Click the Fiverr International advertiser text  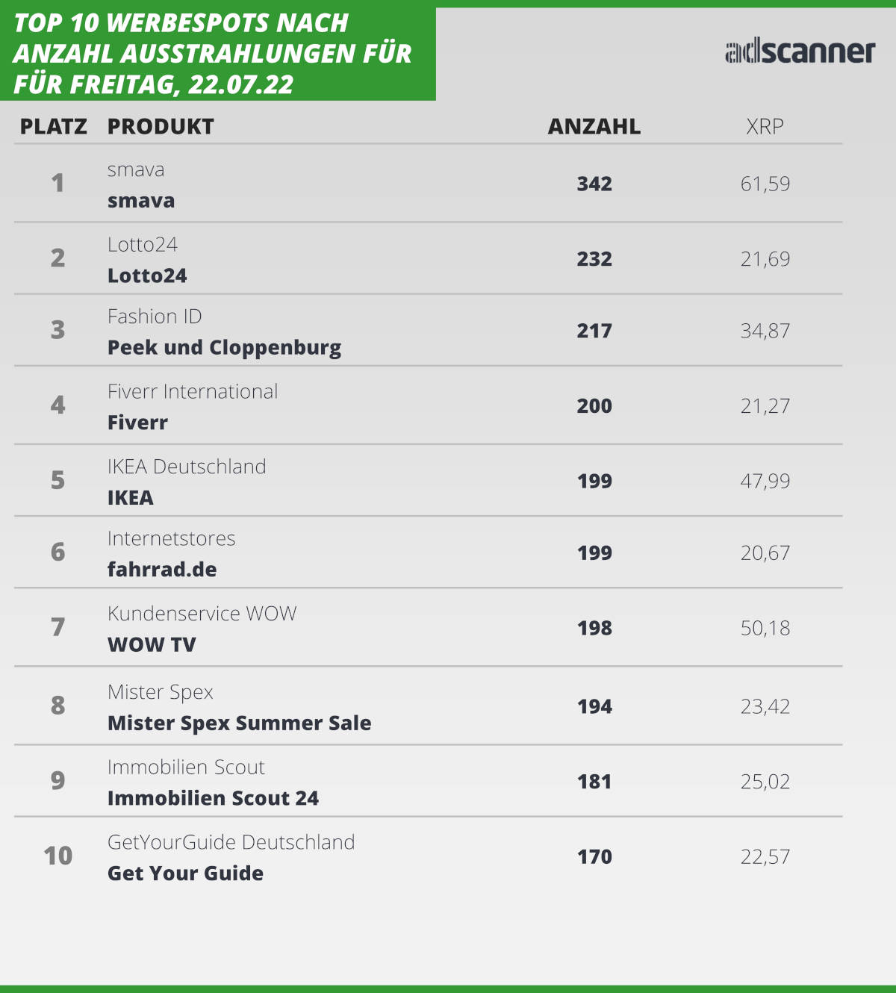[x=193, y=391]
